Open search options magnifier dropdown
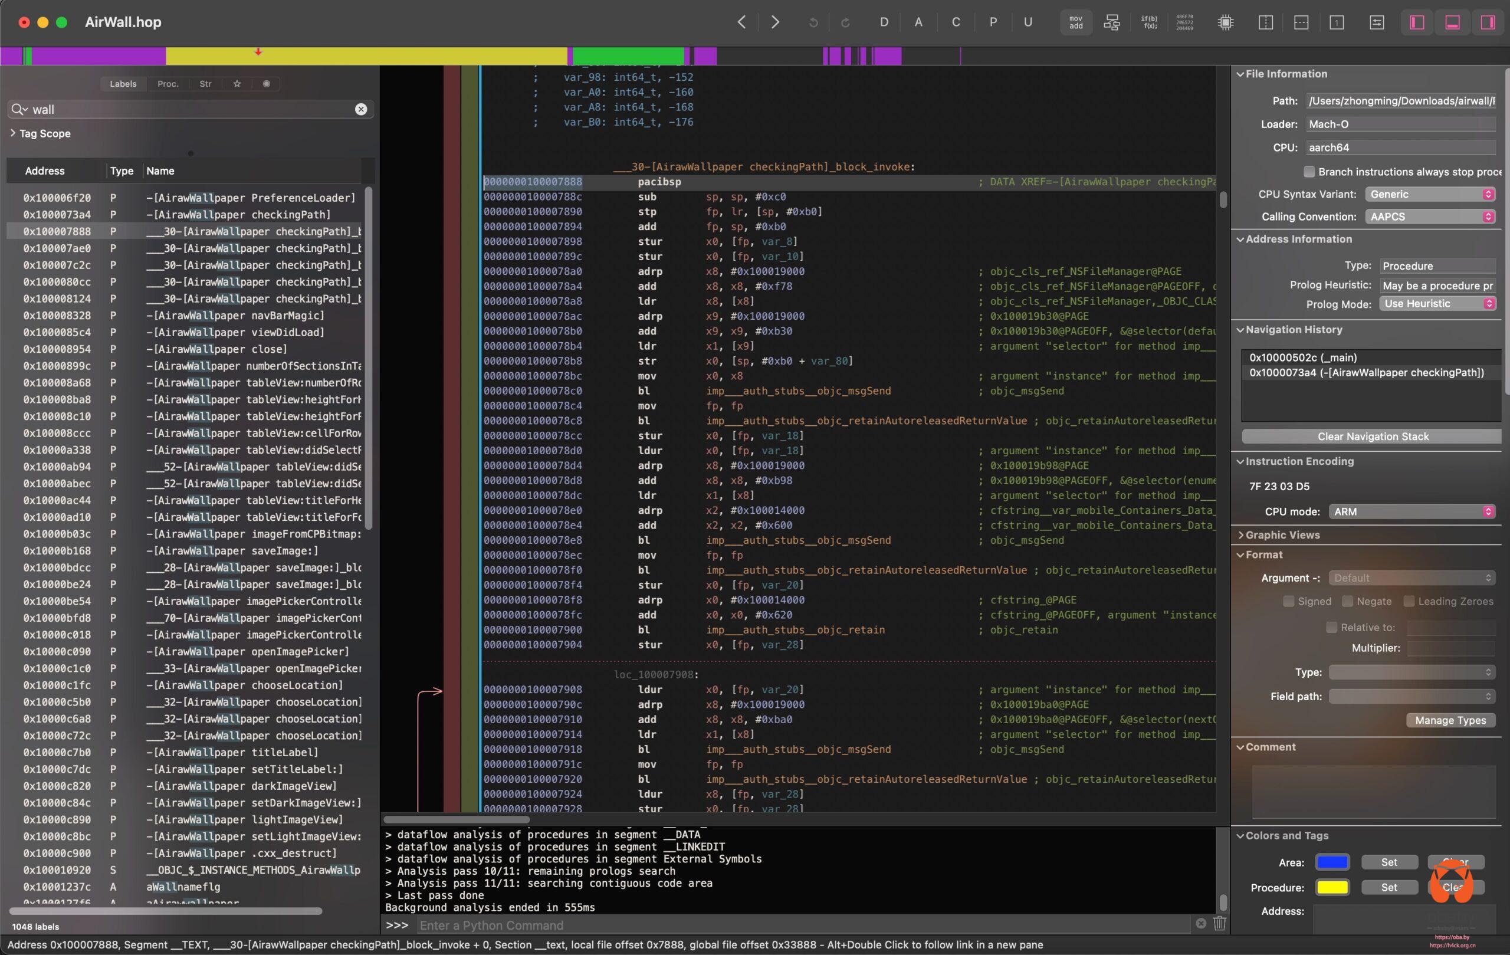This screenshot has height=955, width=1510. pos(19,109)
